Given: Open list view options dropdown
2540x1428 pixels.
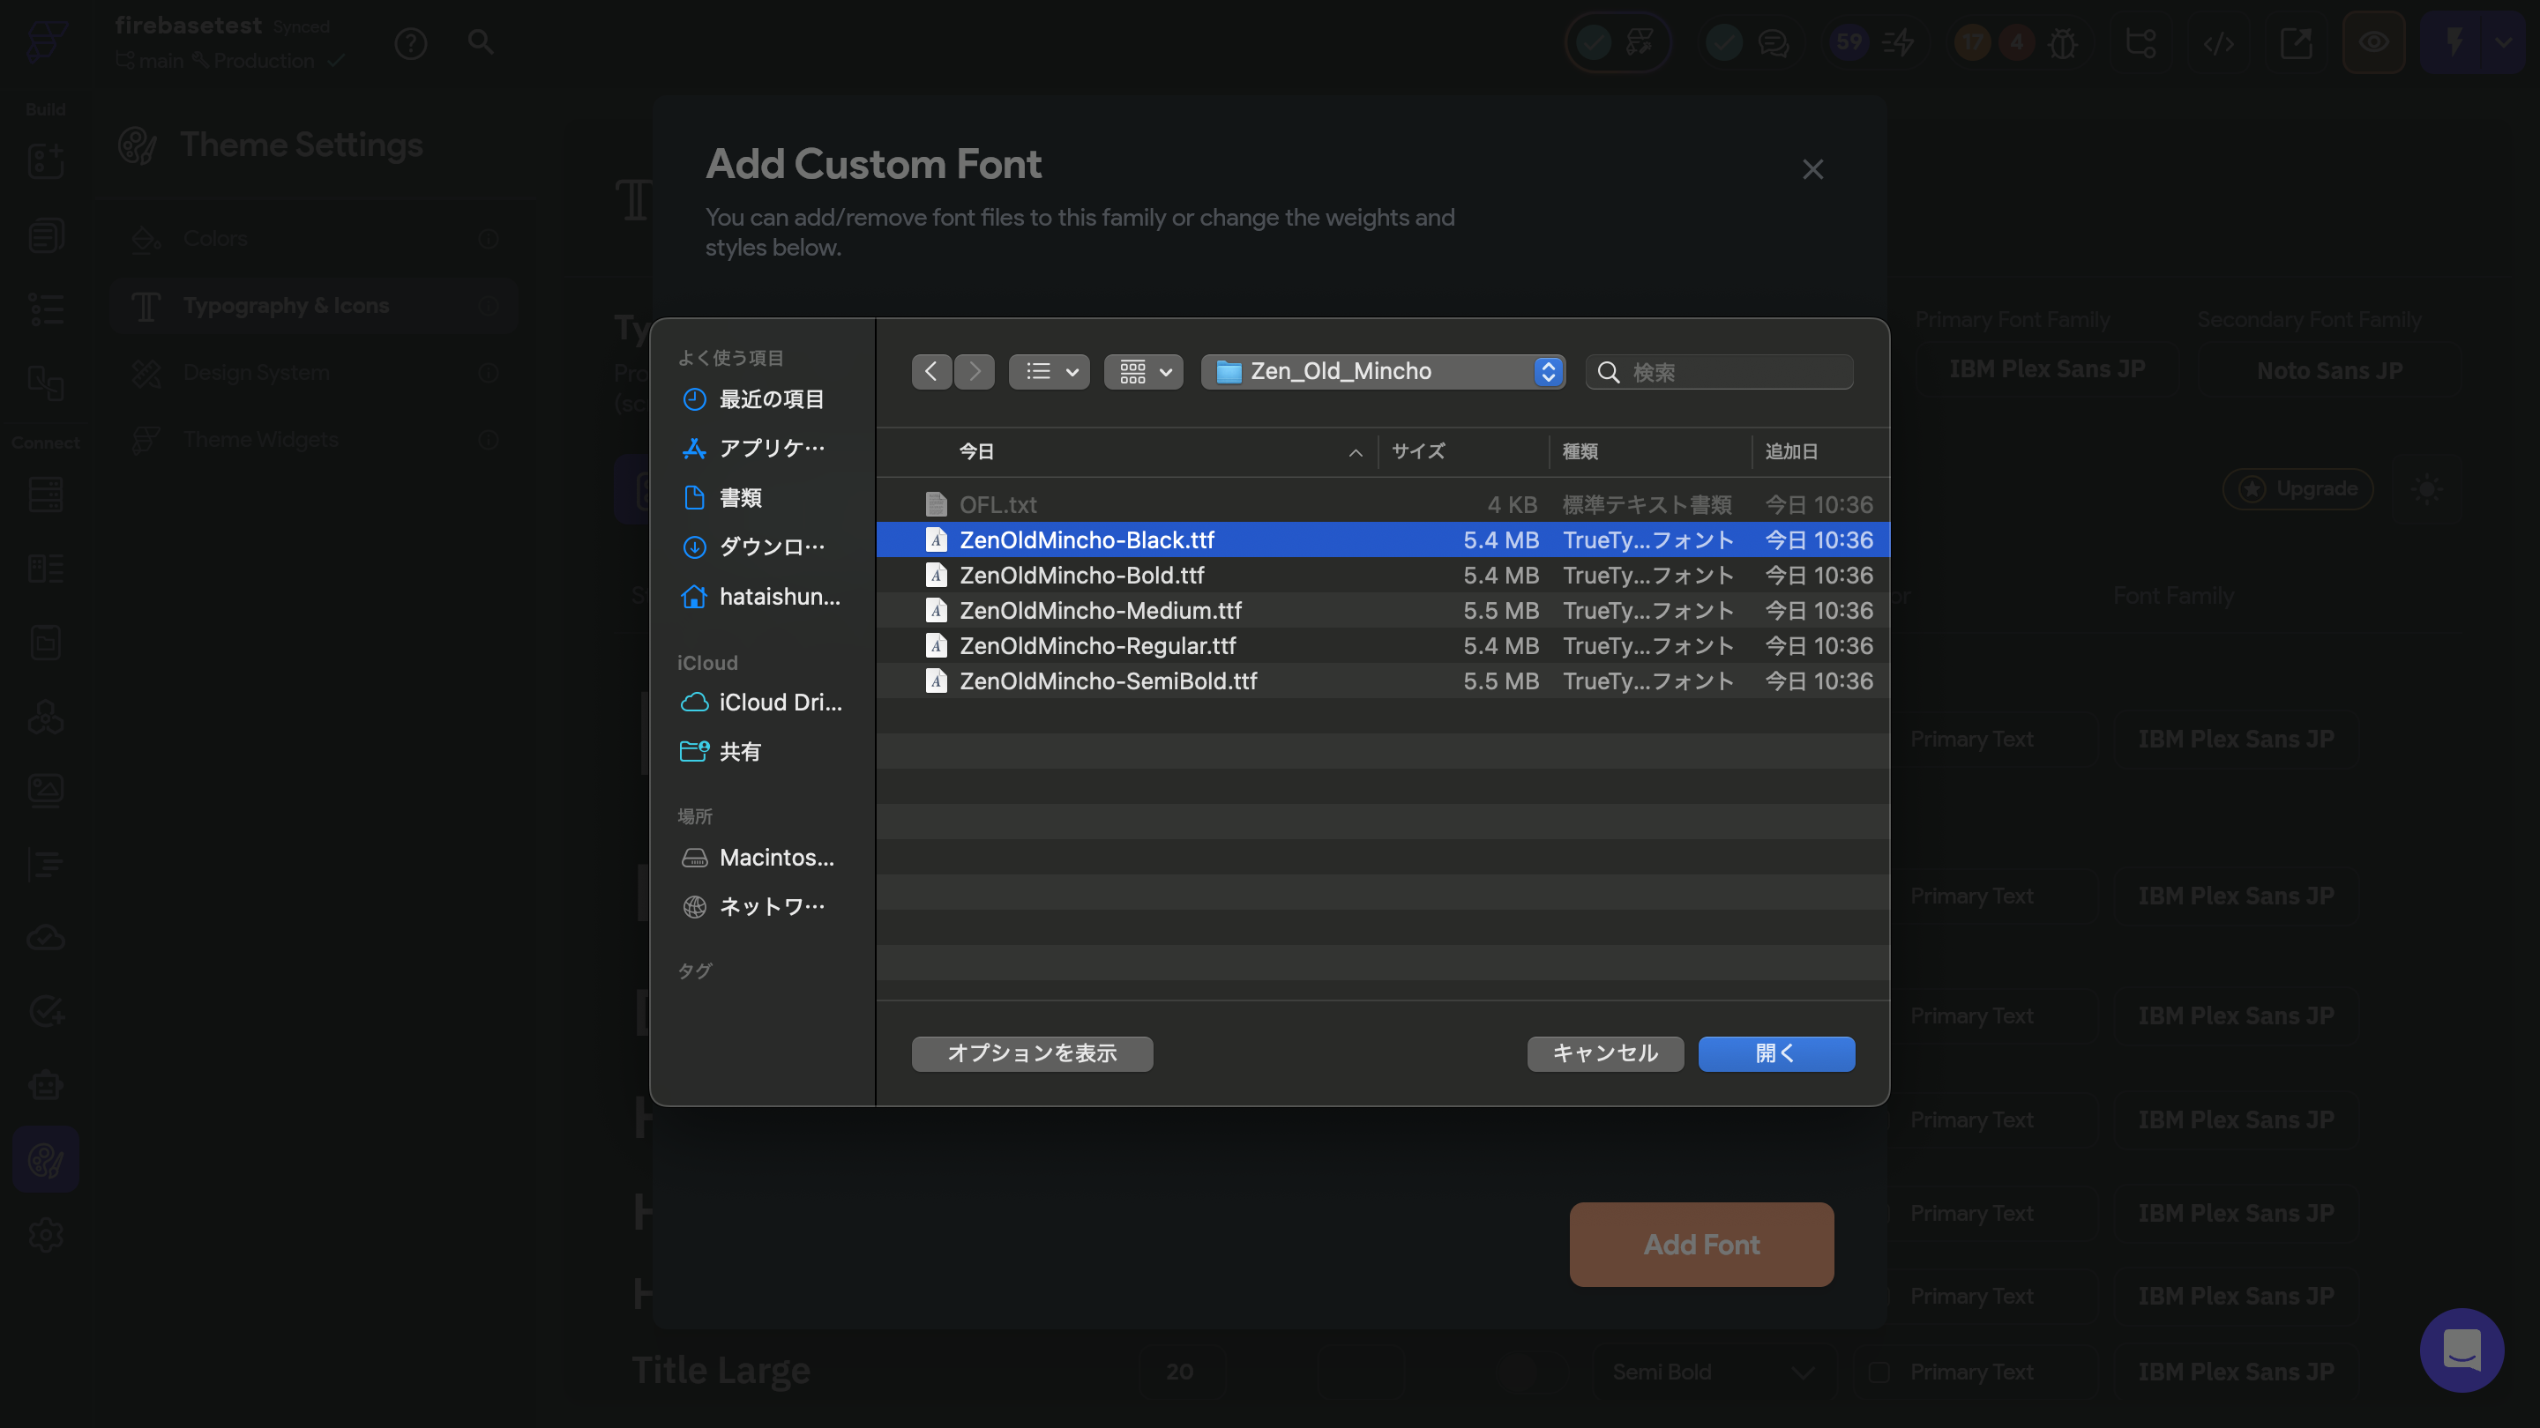Looking at the screenshot, I should pos(1050,371).
